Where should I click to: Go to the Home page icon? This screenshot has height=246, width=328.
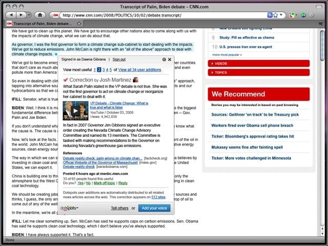40,15
